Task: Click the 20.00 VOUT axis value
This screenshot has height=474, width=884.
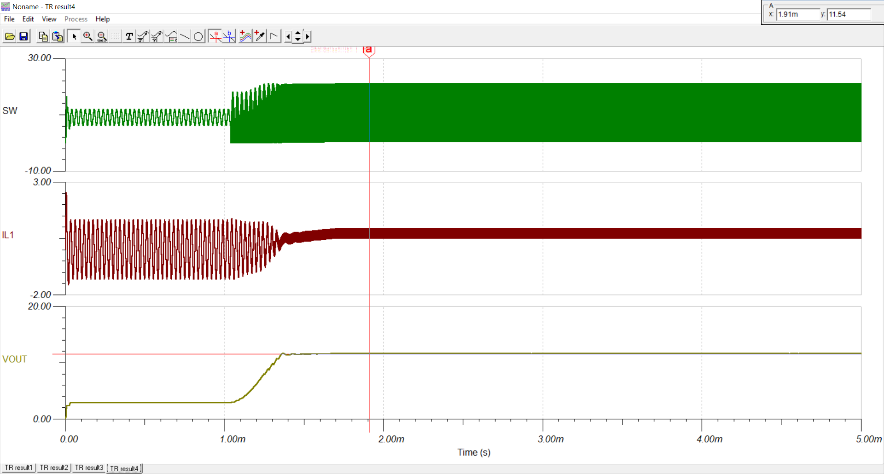Action: 40,306
